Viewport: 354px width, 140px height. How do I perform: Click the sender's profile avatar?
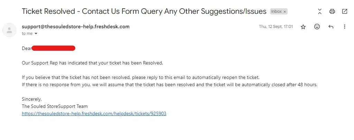coord(9,30)
